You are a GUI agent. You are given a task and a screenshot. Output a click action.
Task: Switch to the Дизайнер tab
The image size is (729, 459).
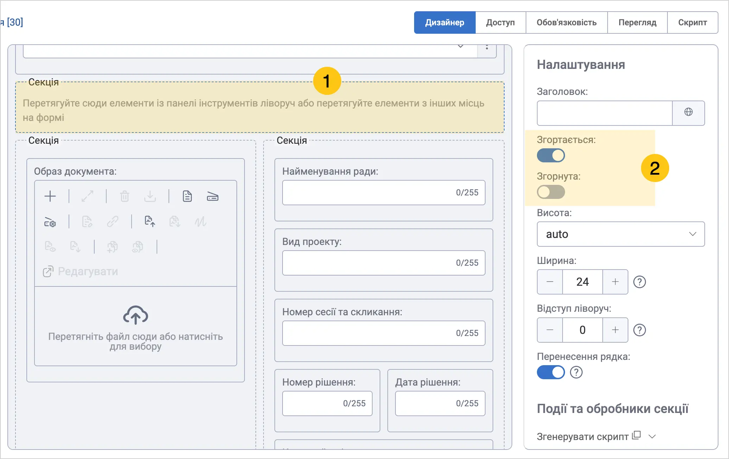coord(445,22)
